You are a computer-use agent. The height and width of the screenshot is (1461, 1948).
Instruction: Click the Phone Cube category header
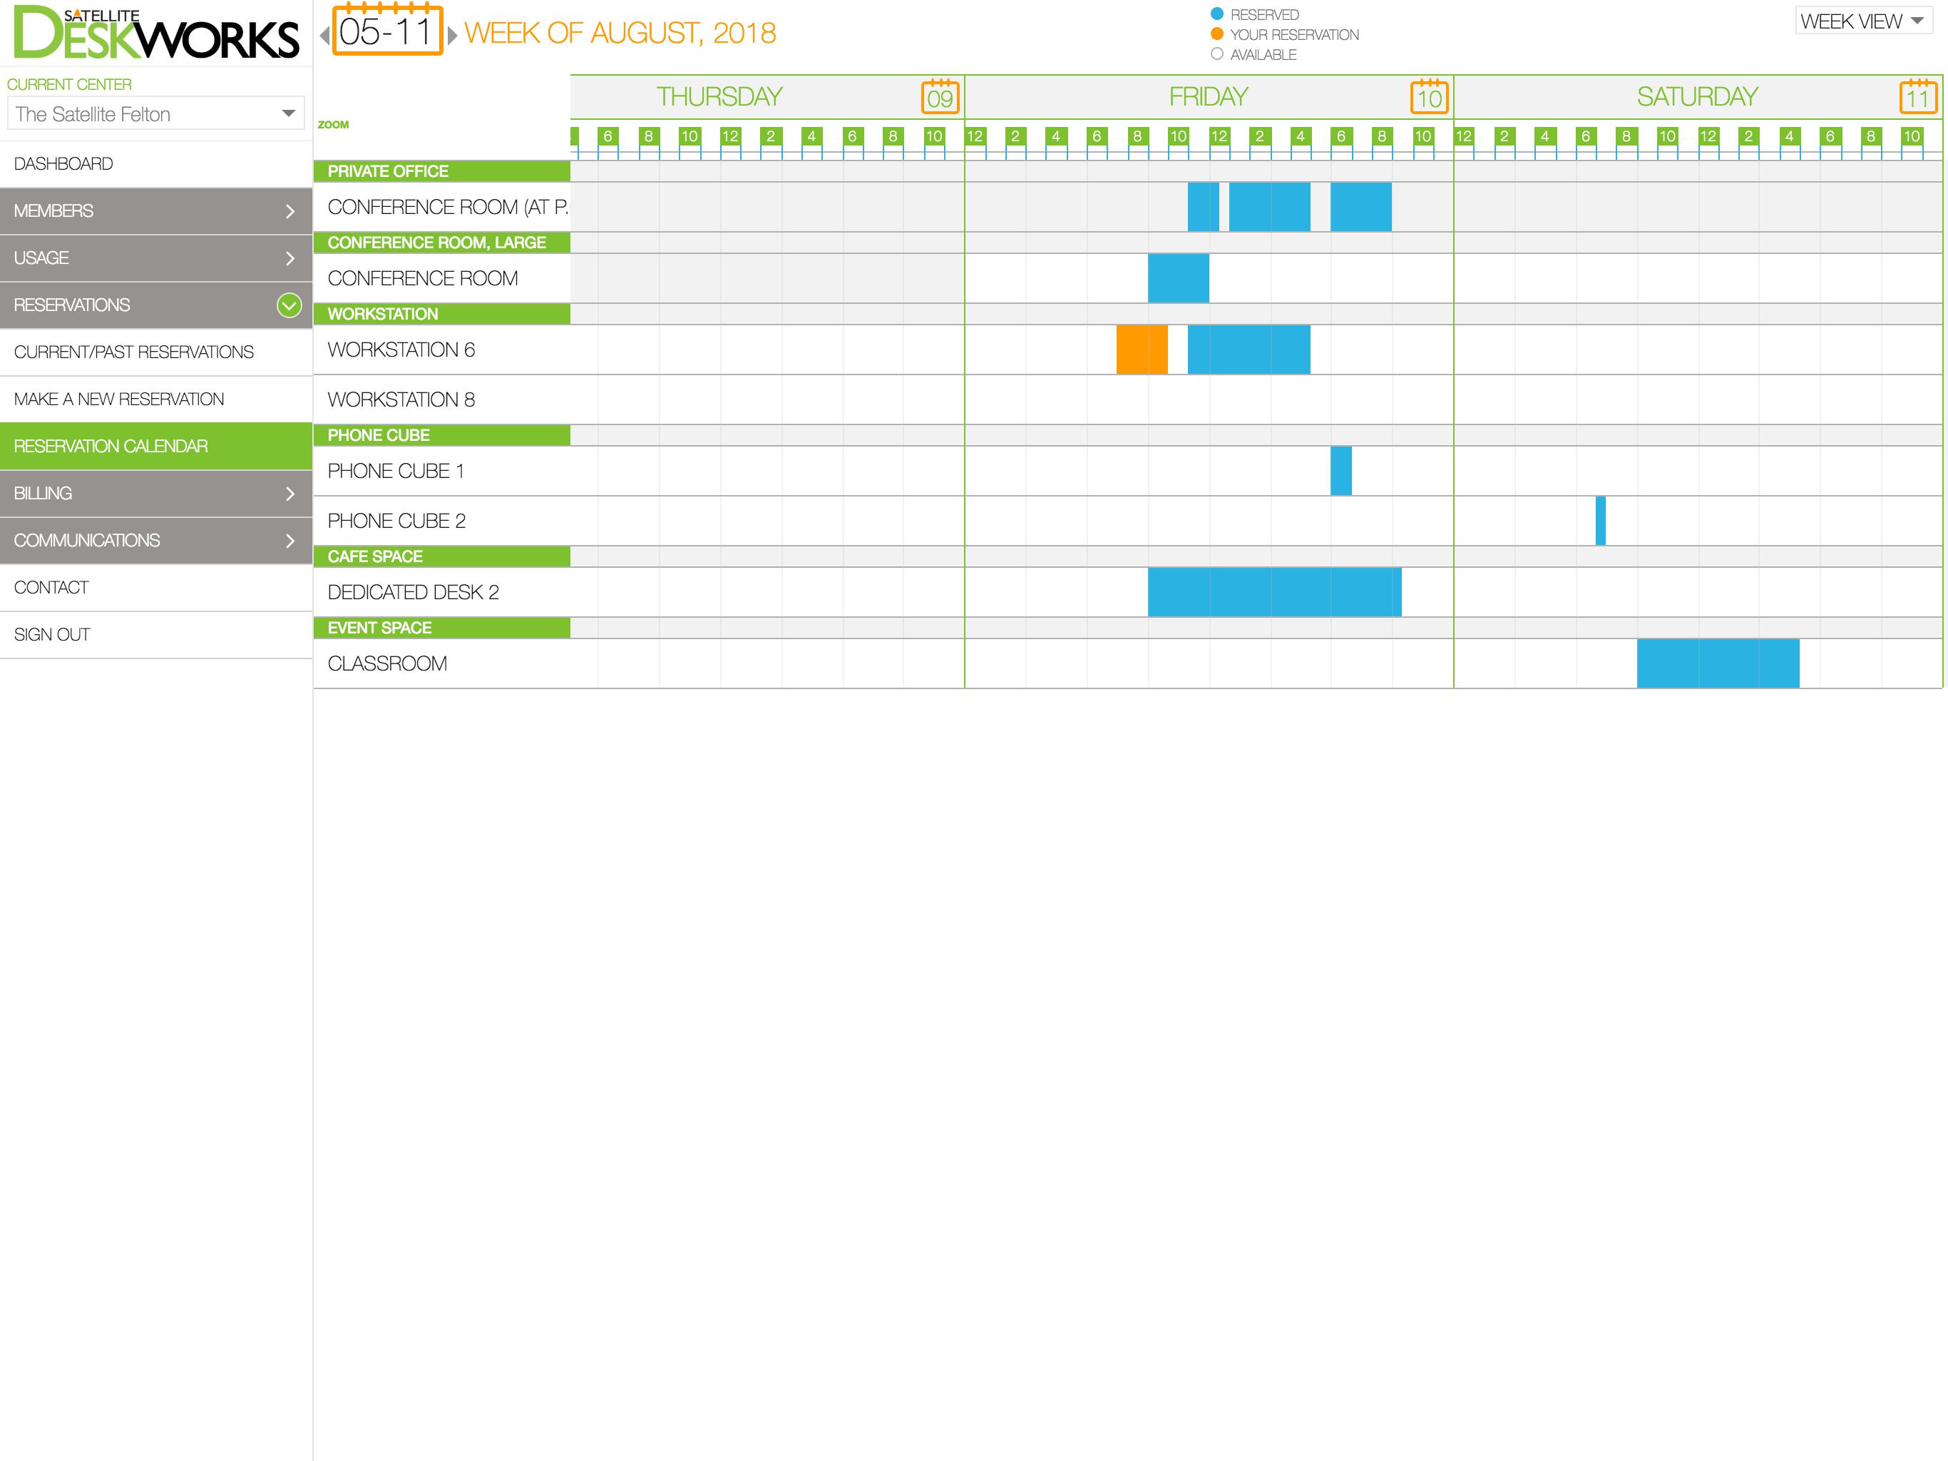click(442, 435)
